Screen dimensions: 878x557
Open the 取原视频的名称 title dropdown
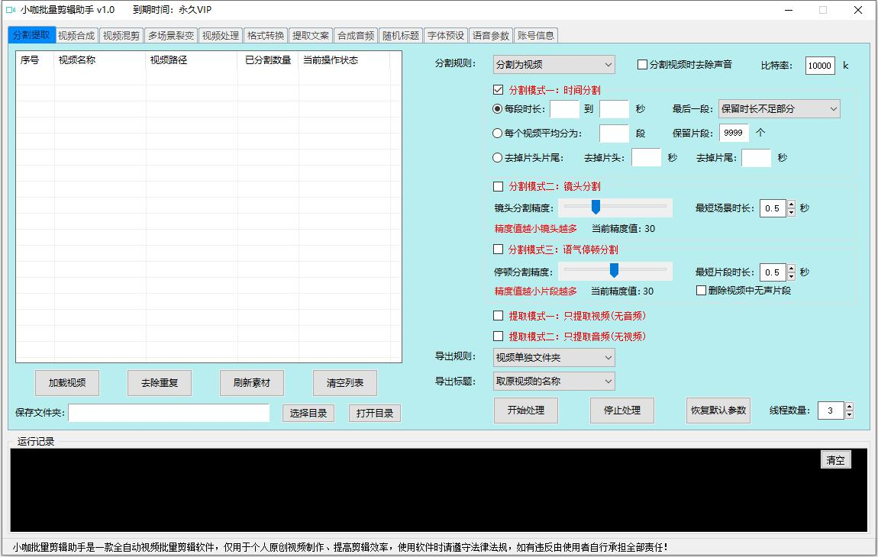554,381
